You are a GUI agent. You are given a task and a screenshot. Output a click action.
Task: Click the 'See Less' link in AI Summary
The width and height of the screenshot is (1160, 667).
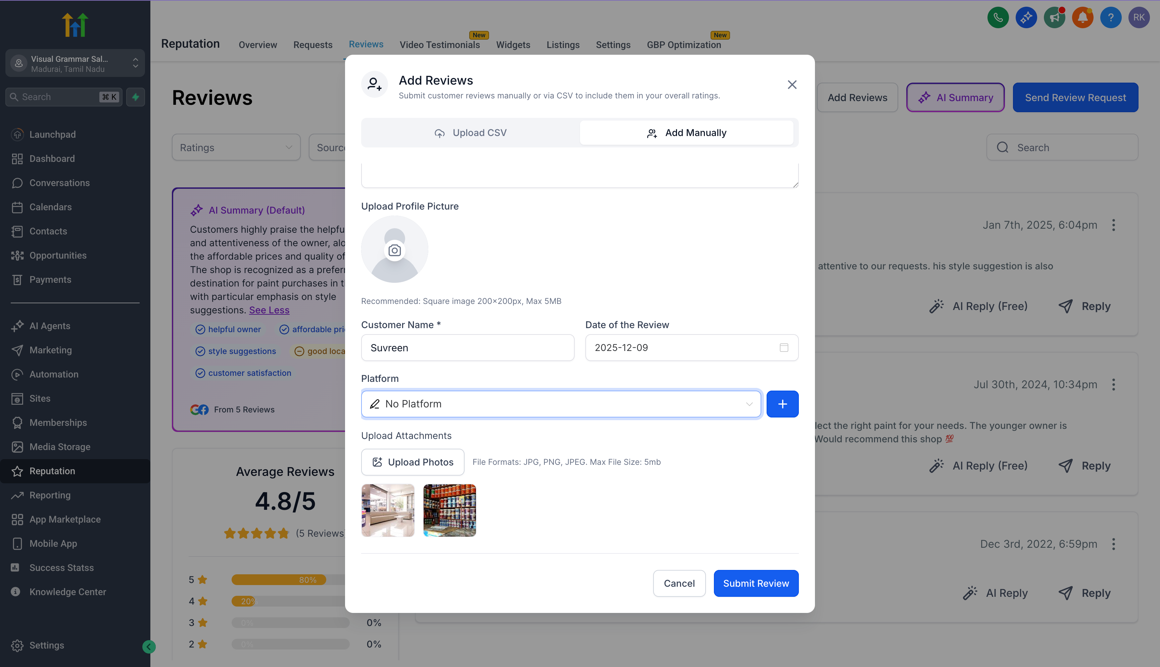click(269, 310)
